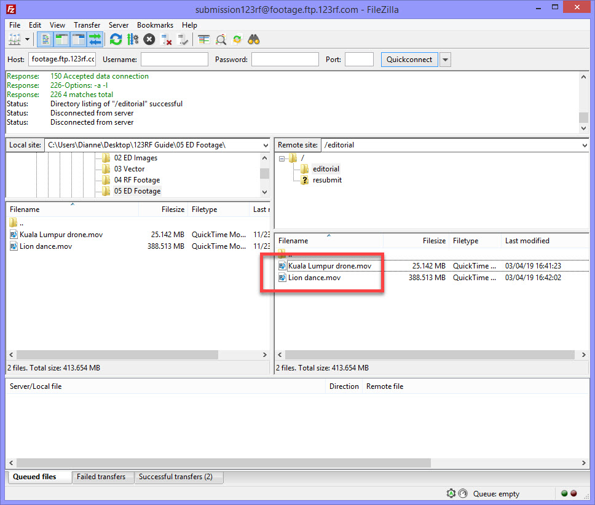The width and height of the screenshot is (595, 505).
Task: Click the message log scroll down arrow
Action: (583, 128)
